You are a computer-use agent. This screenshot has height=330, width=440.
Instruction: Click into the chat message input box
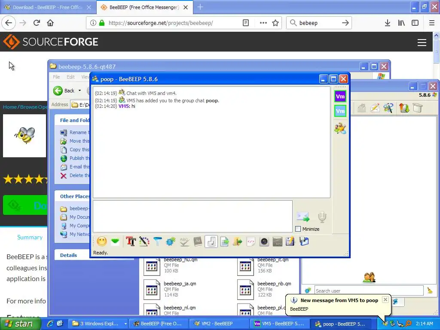192,217
